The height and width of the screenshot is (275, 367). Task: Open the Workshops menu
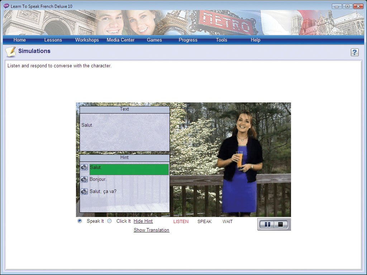point(87,40)
